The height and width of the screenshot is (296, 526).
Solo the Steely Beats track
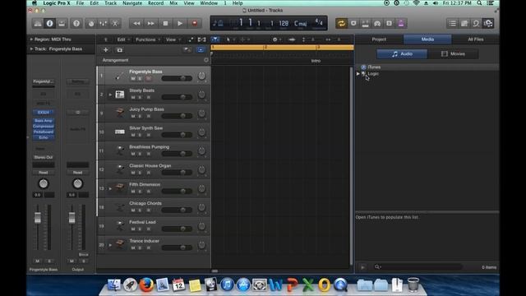coord(141,97)
